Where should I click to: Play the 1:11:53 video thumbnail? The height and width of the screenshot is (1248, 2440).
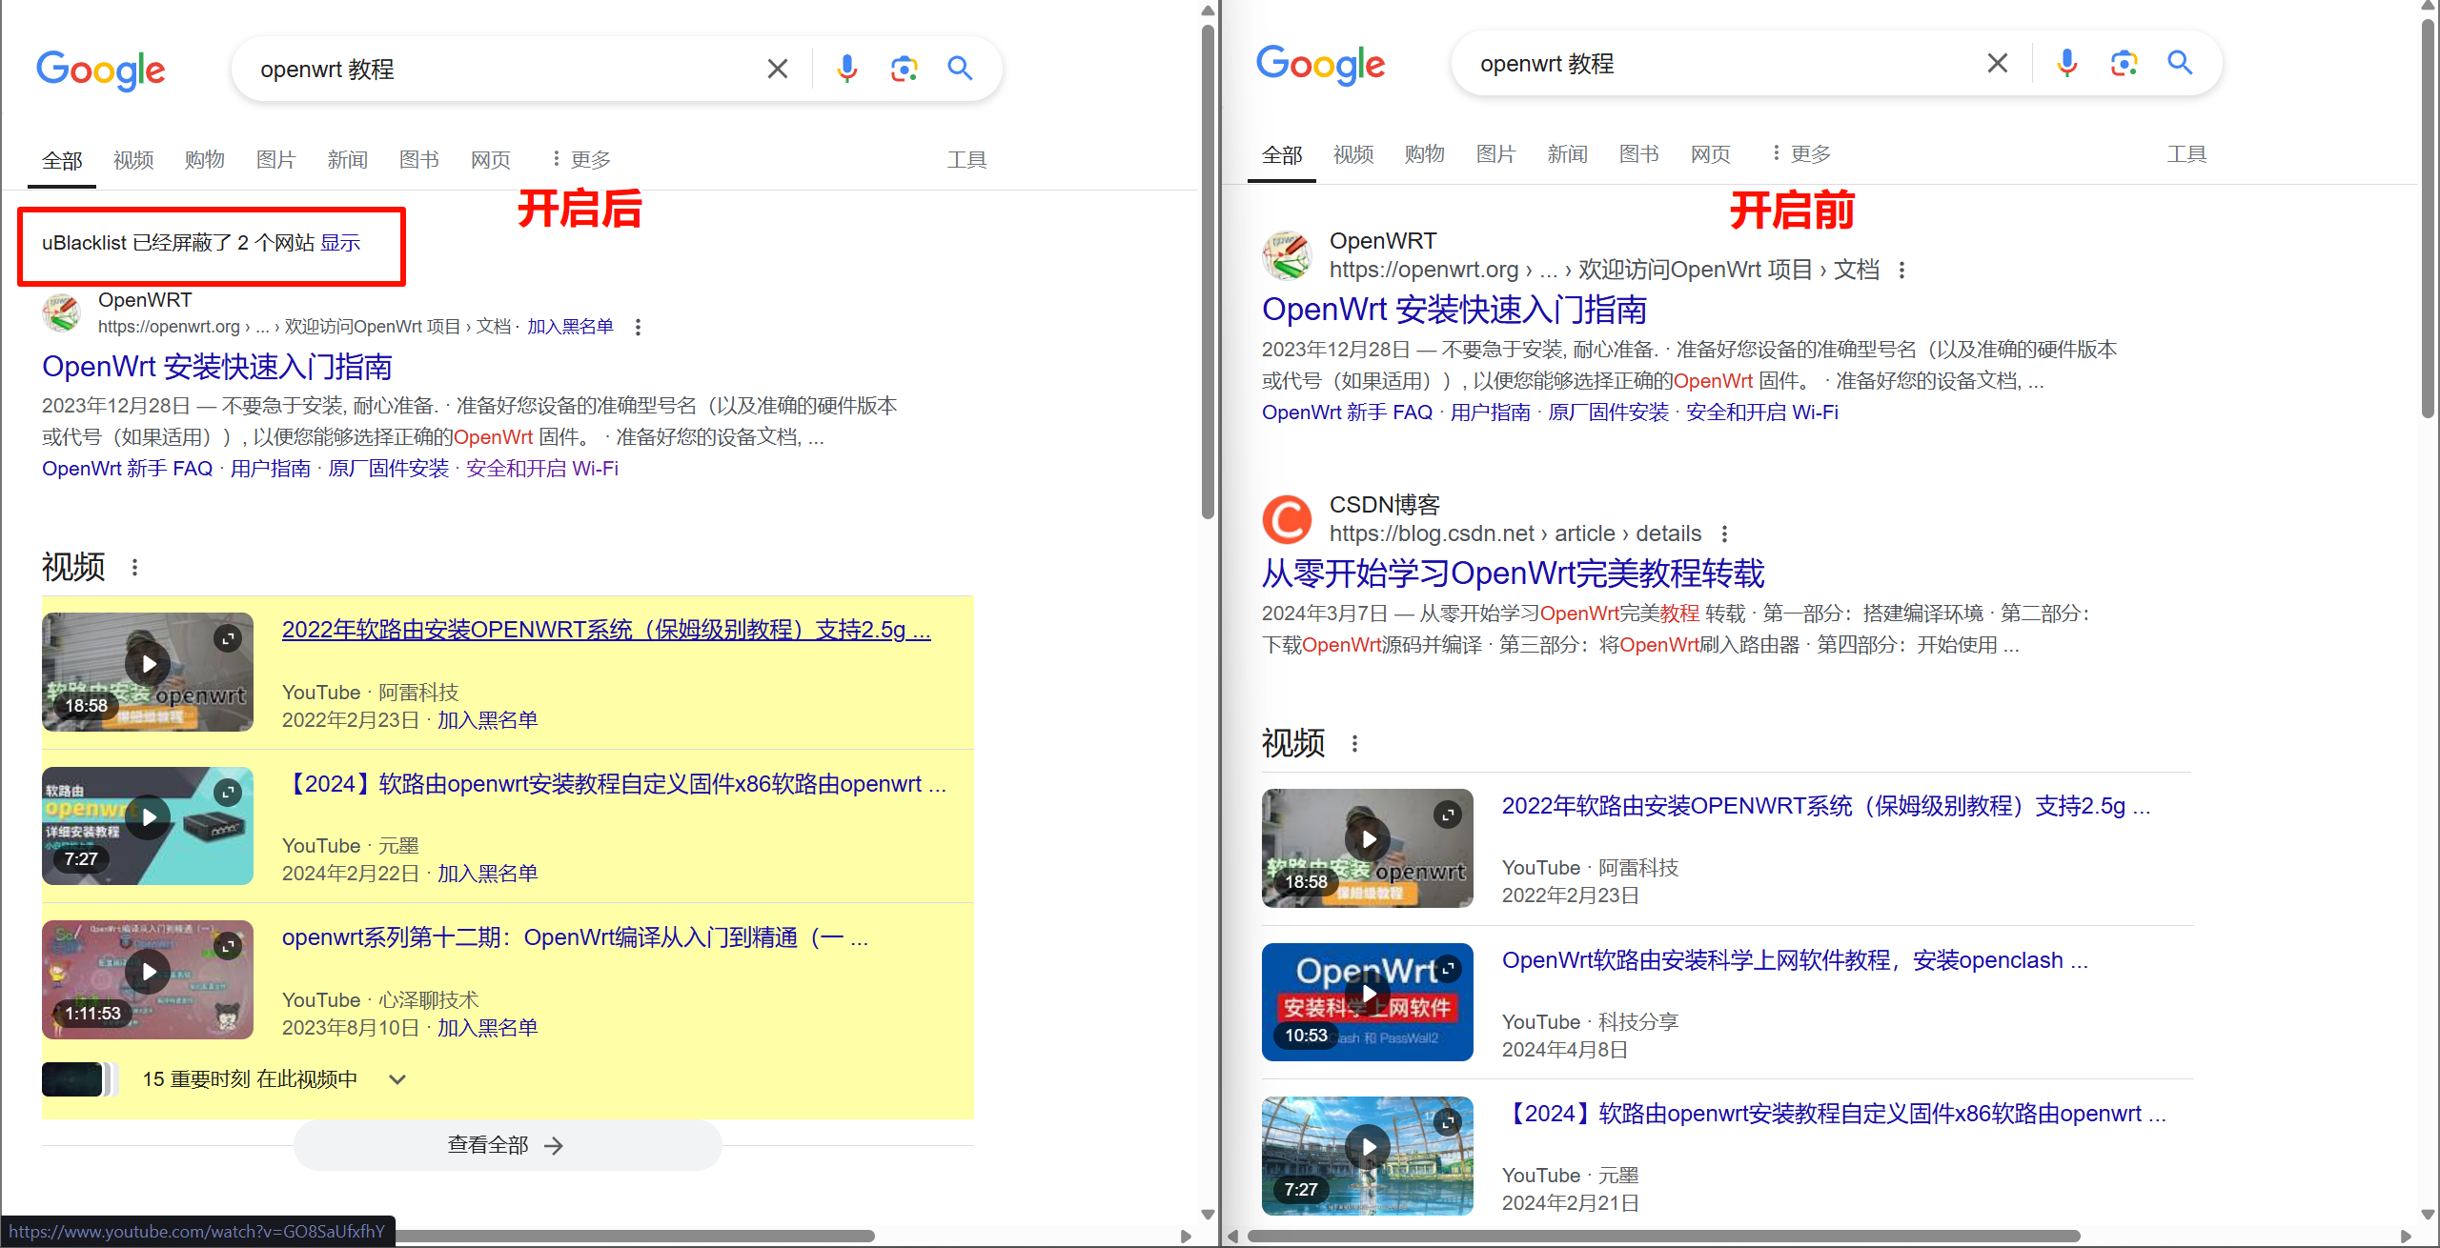coord(149,972)
